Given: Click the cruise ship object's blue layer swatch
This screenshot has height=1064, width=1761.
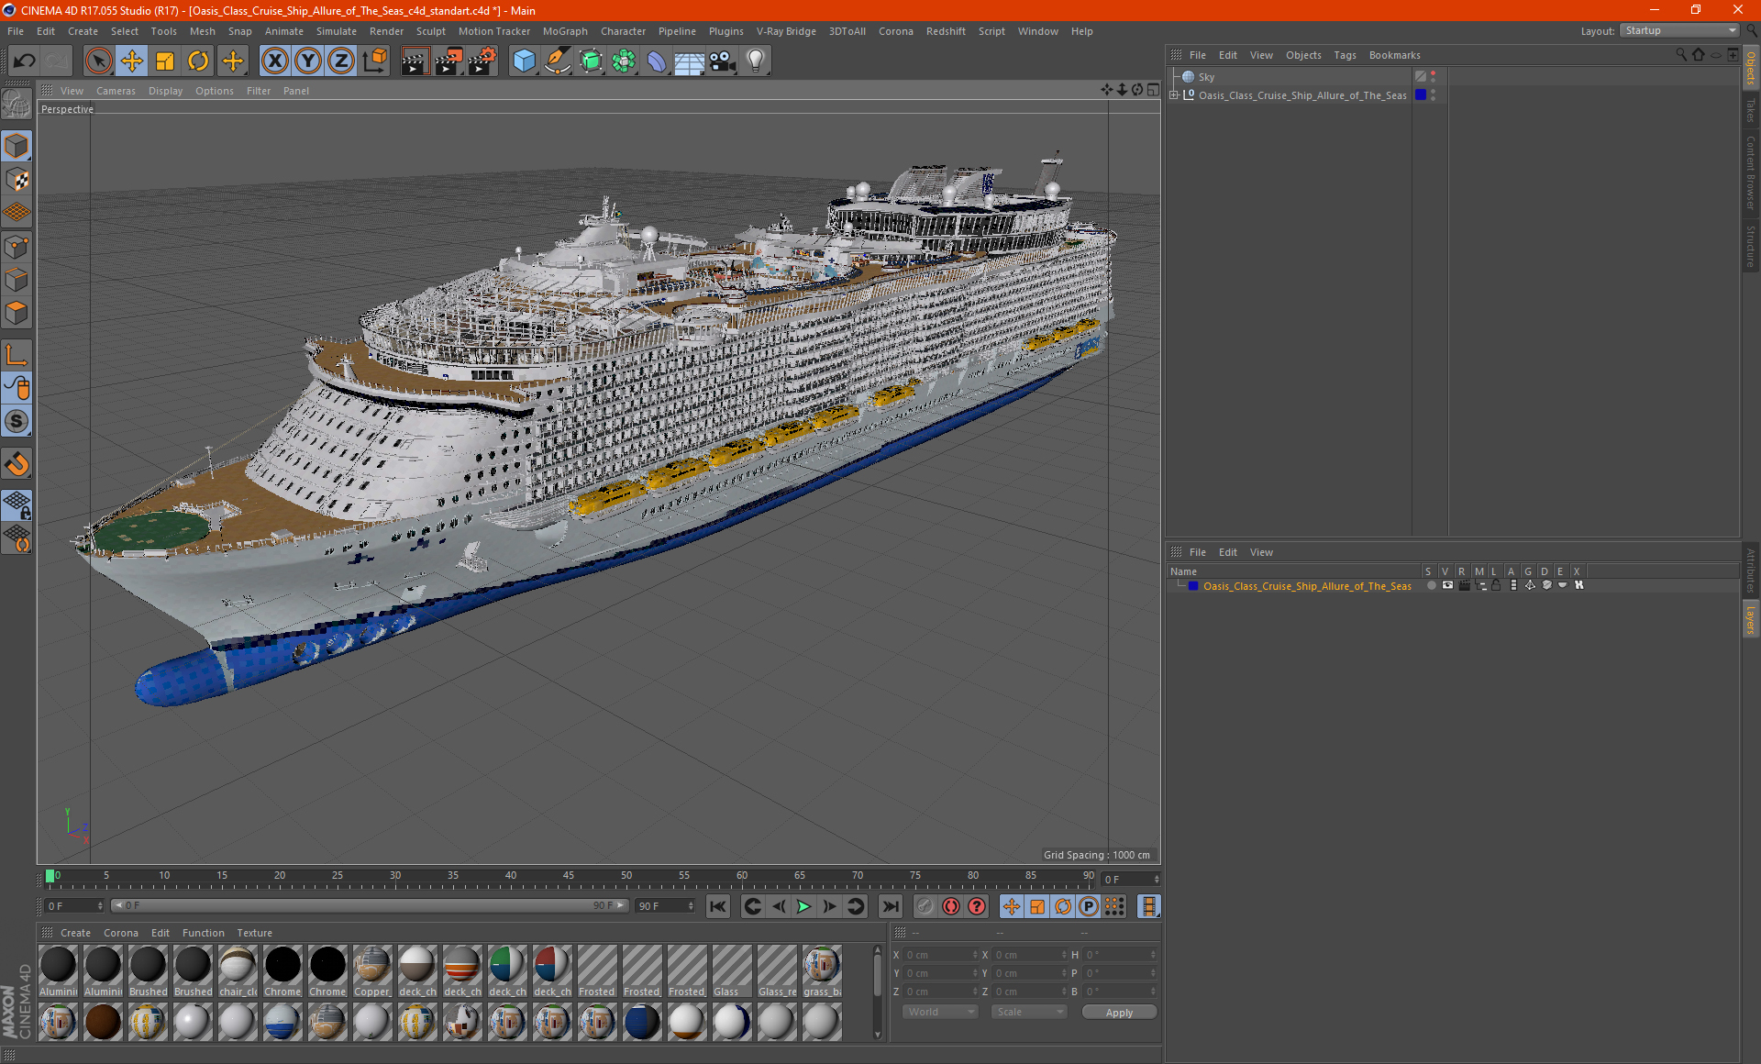Looking at the screenshot, I should click(1421, 95).
